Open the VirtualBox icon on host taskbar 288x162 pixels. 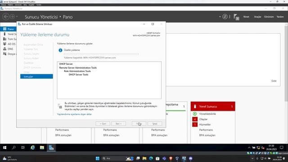[x=177, y=158]
